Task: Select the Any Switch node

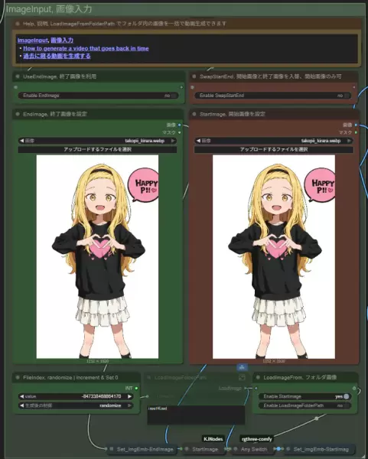Action: 253,449
